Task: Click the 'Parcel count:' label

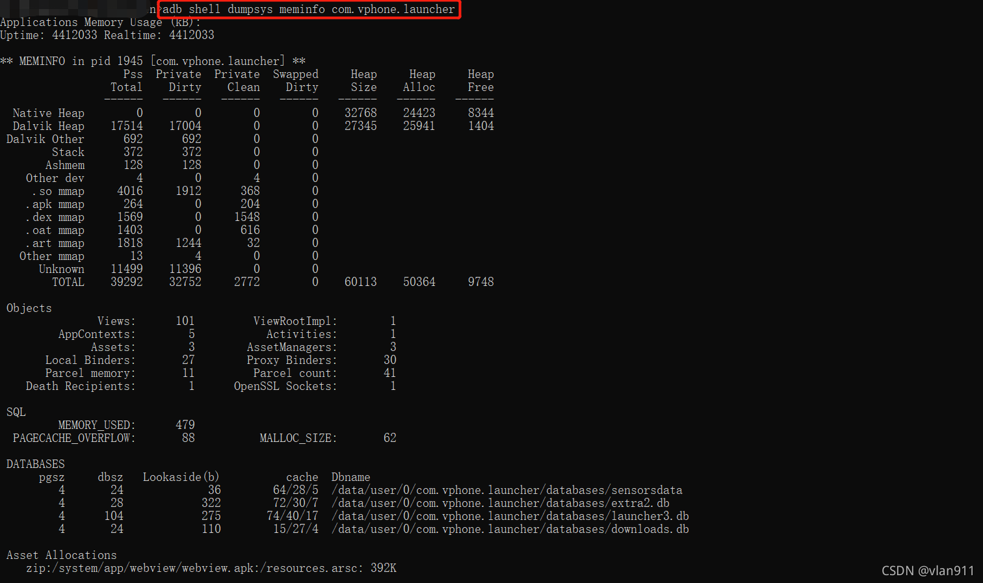Action: point(296,373)
